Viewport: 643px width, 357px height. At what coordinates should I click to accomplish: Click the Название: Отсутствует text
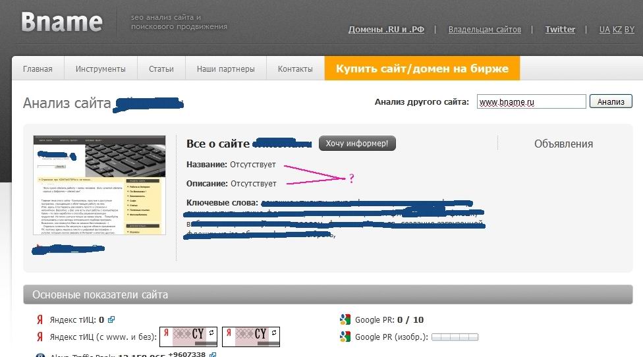[x=231, y=165]
